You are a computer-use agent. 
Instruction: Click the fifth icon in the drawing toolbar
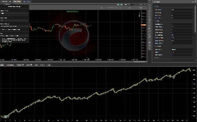pos(149,14)
